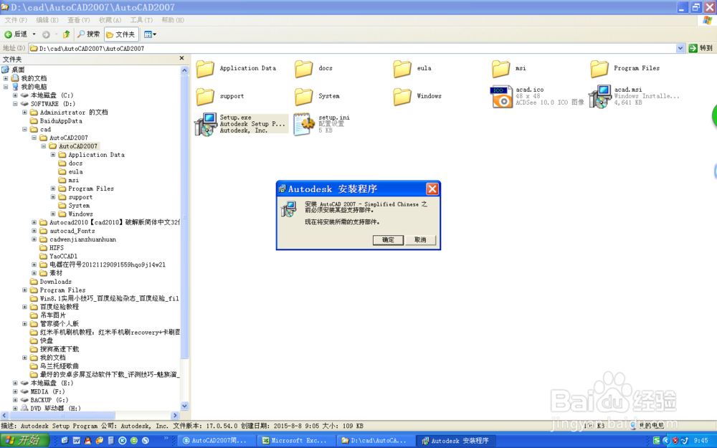Select the docs folder icon in file pane
The image size is (717, 448).
coord(303,69)
